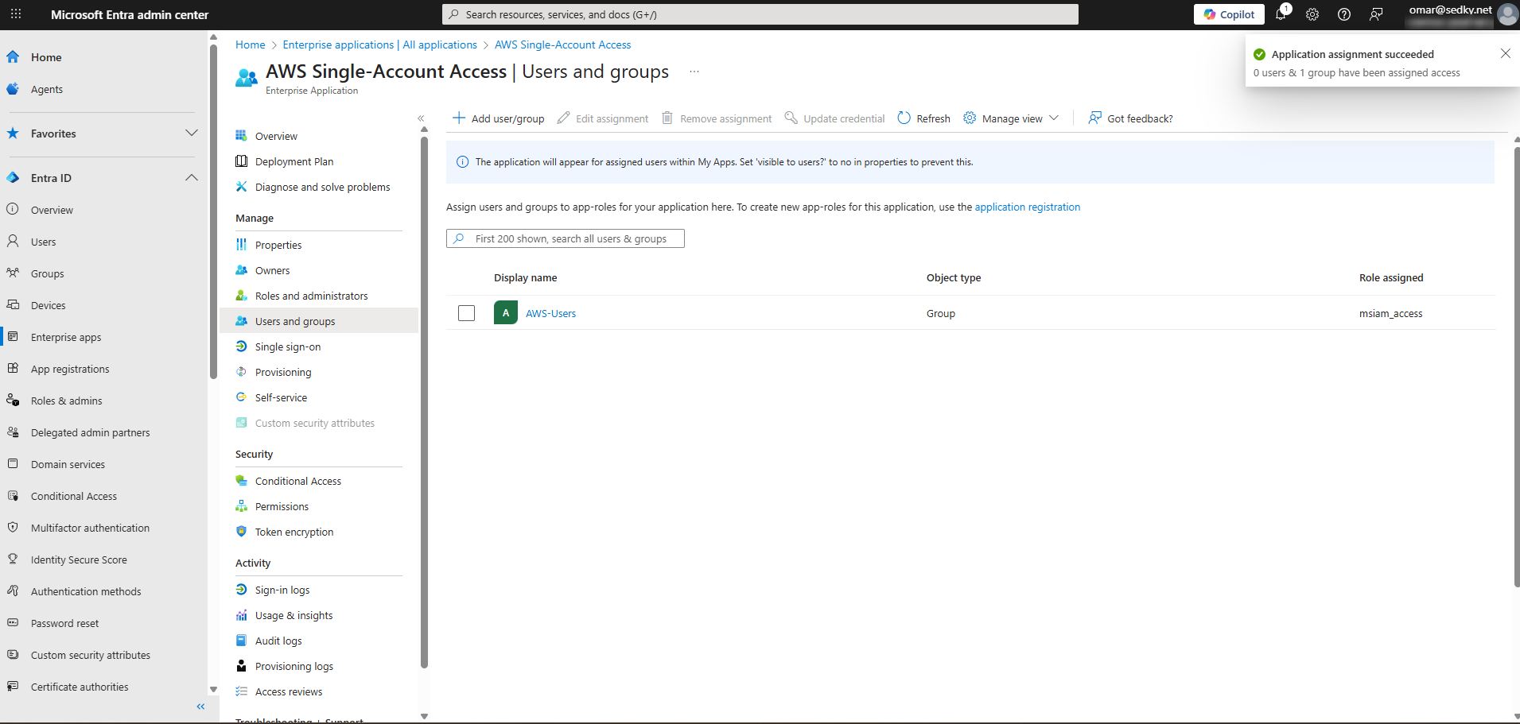Open the notifications bell icon
The image size is (1520, 724).
1281,14
